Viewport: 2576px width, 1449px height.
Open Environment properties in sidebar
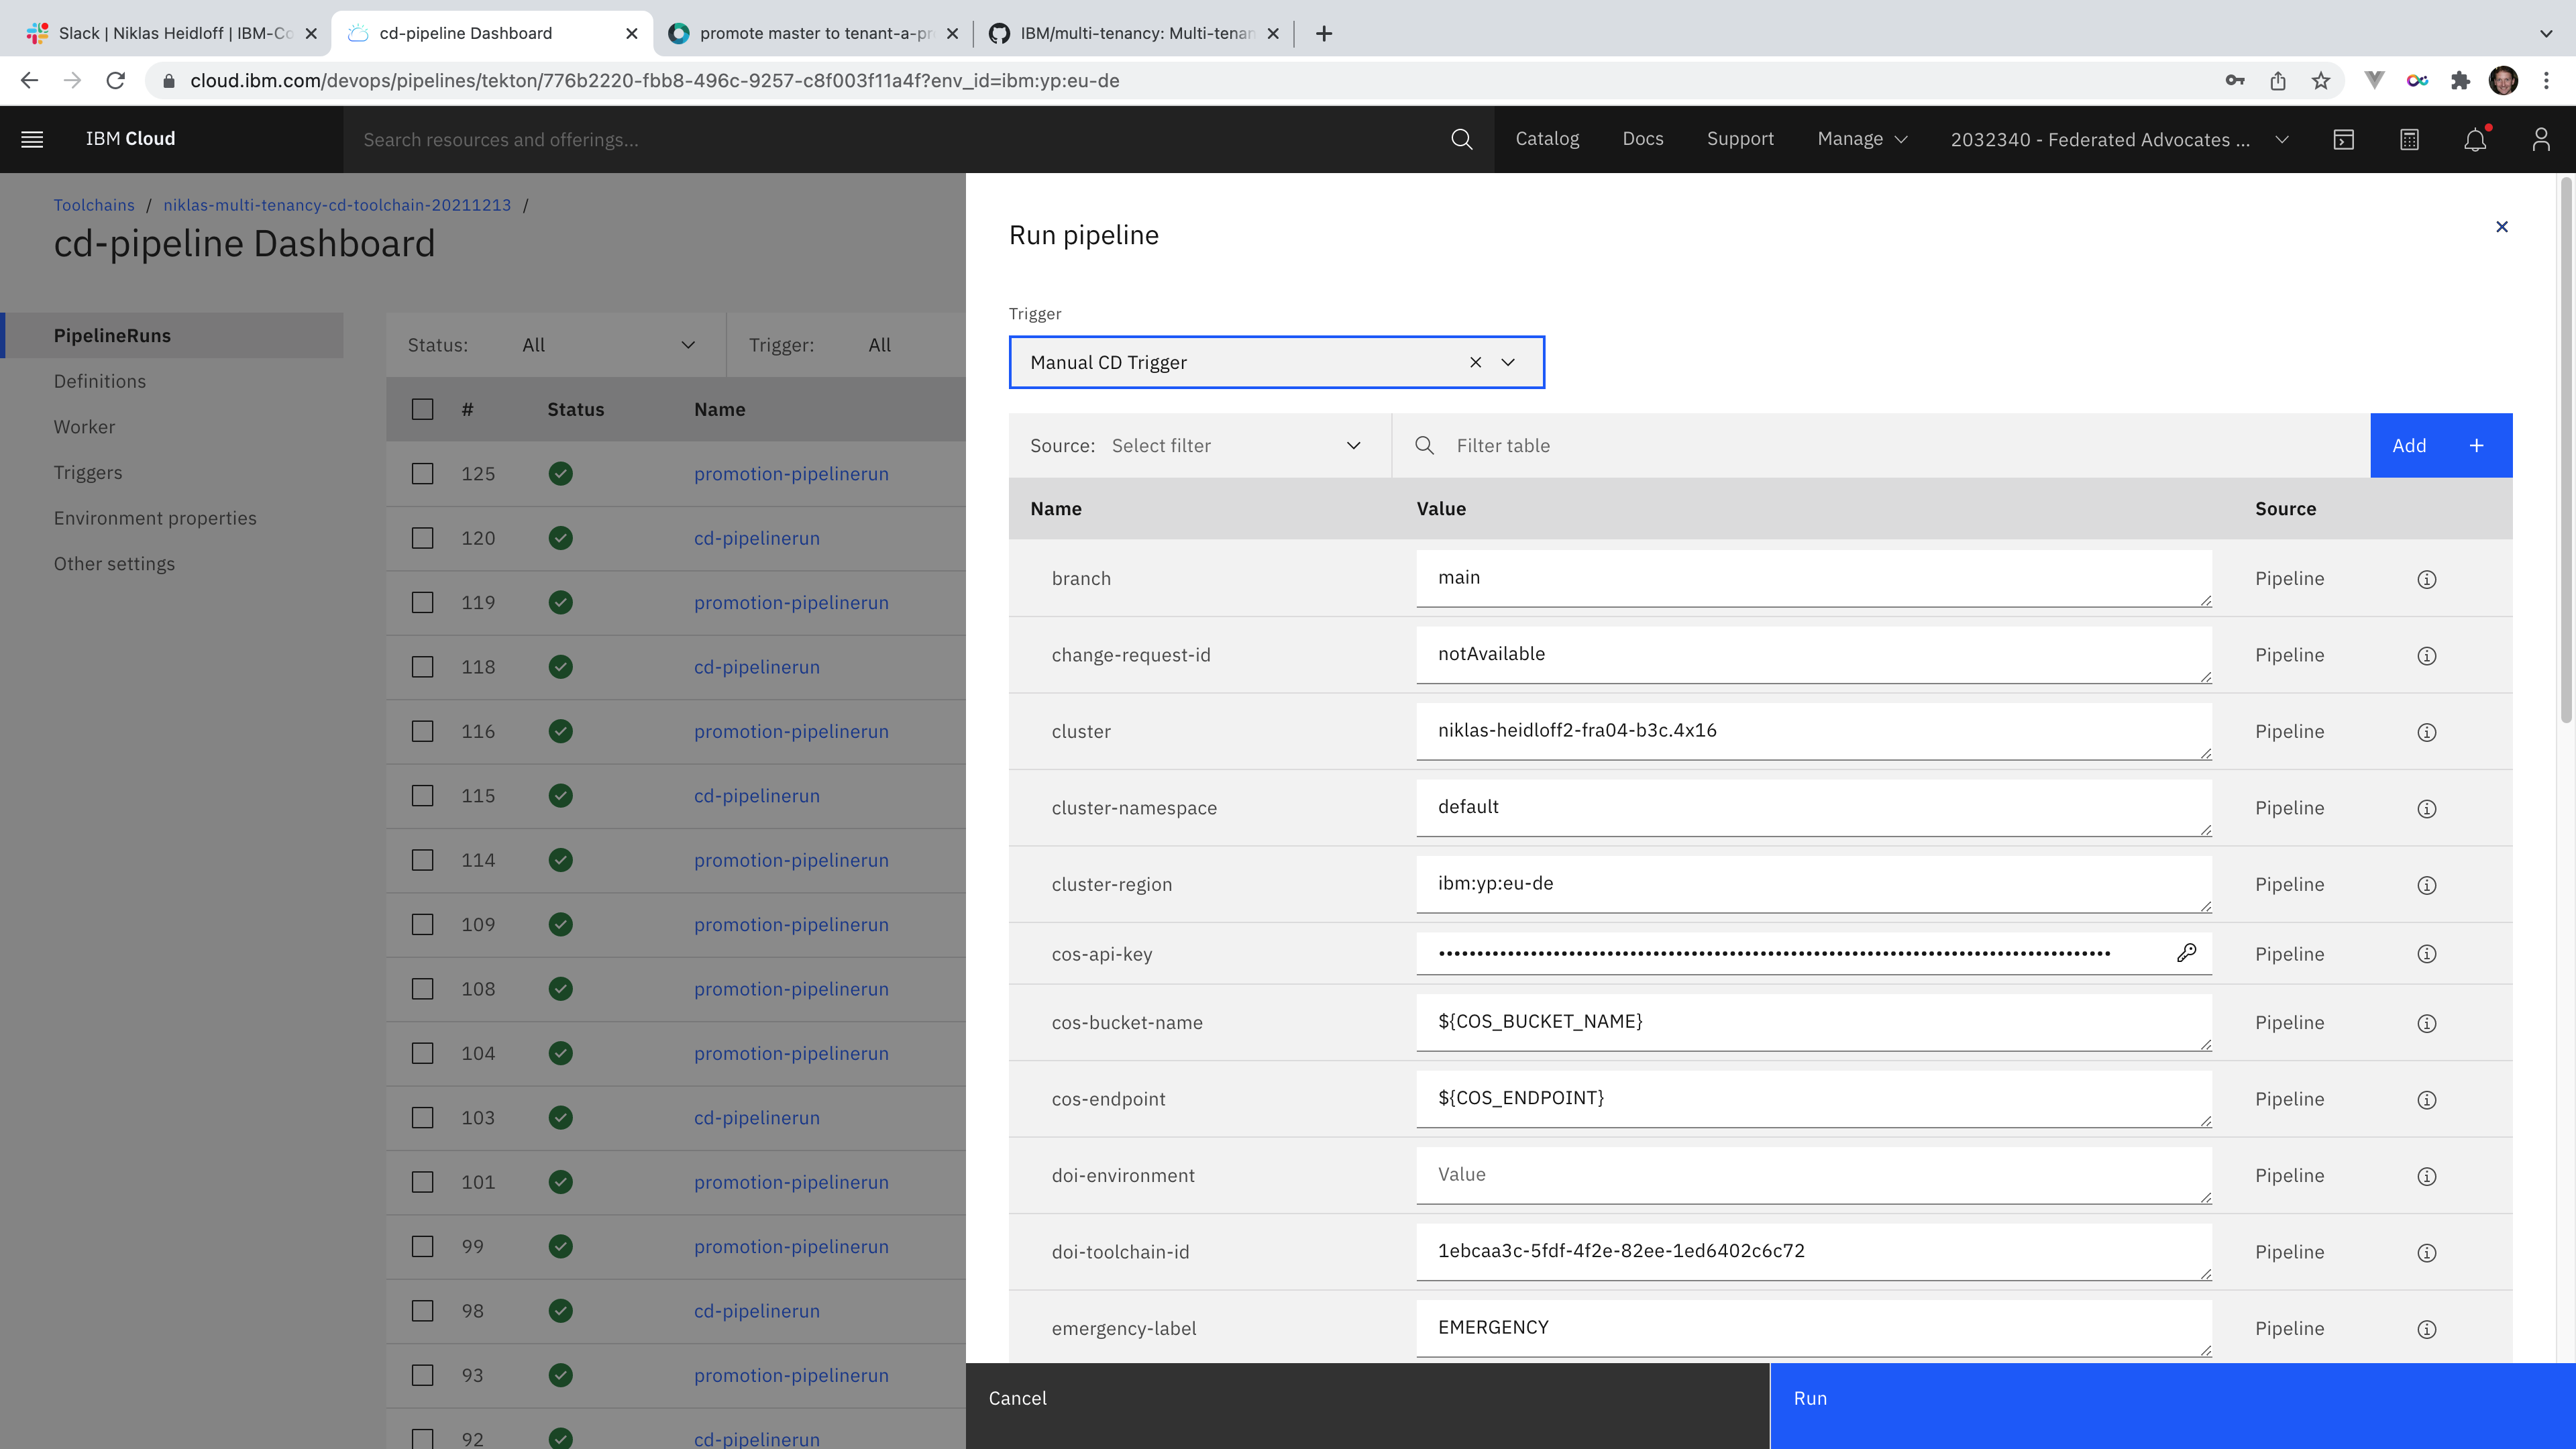(x=155, y=518)
